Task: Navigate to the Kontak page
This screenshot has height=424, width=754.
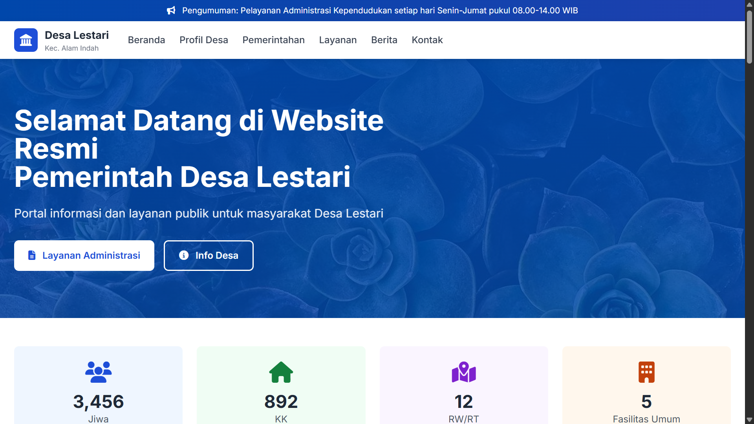Action: (427, 40)
